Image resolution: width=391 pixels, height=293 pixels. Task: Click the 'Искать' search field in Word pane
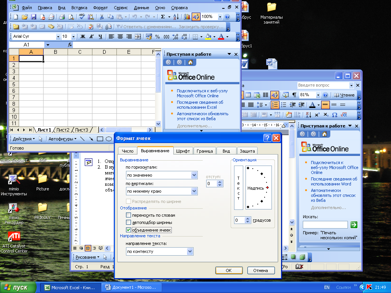(x=325, y=225)
